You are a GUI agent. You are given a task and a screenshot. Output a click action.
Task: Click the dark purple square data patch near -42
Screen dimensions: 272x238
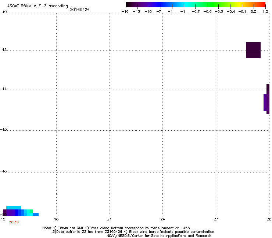click(x=253, y=50)
